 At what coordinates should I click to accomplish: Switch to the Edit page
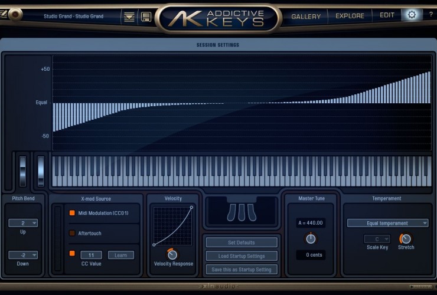[x=387, y=15]
